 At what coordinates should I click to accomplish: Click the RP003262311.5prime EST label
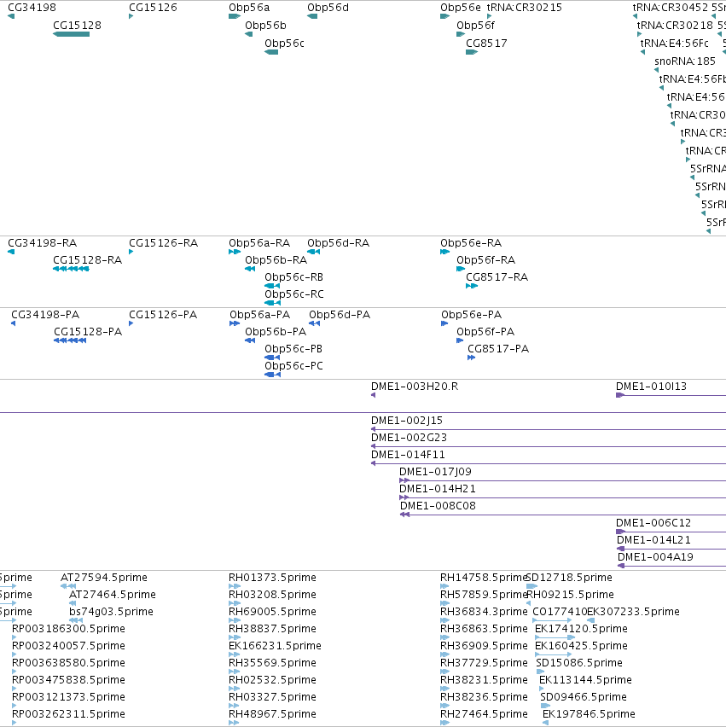(68, 714)
